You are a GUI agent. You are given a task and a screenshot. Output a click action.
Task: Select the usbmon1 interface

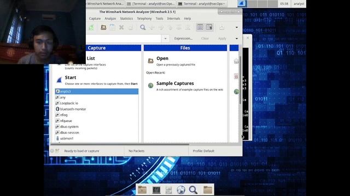click(x=97, y=138)
